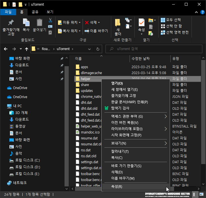
Task: Click the Copy path icon under scissors
Action: coord(50,27)
